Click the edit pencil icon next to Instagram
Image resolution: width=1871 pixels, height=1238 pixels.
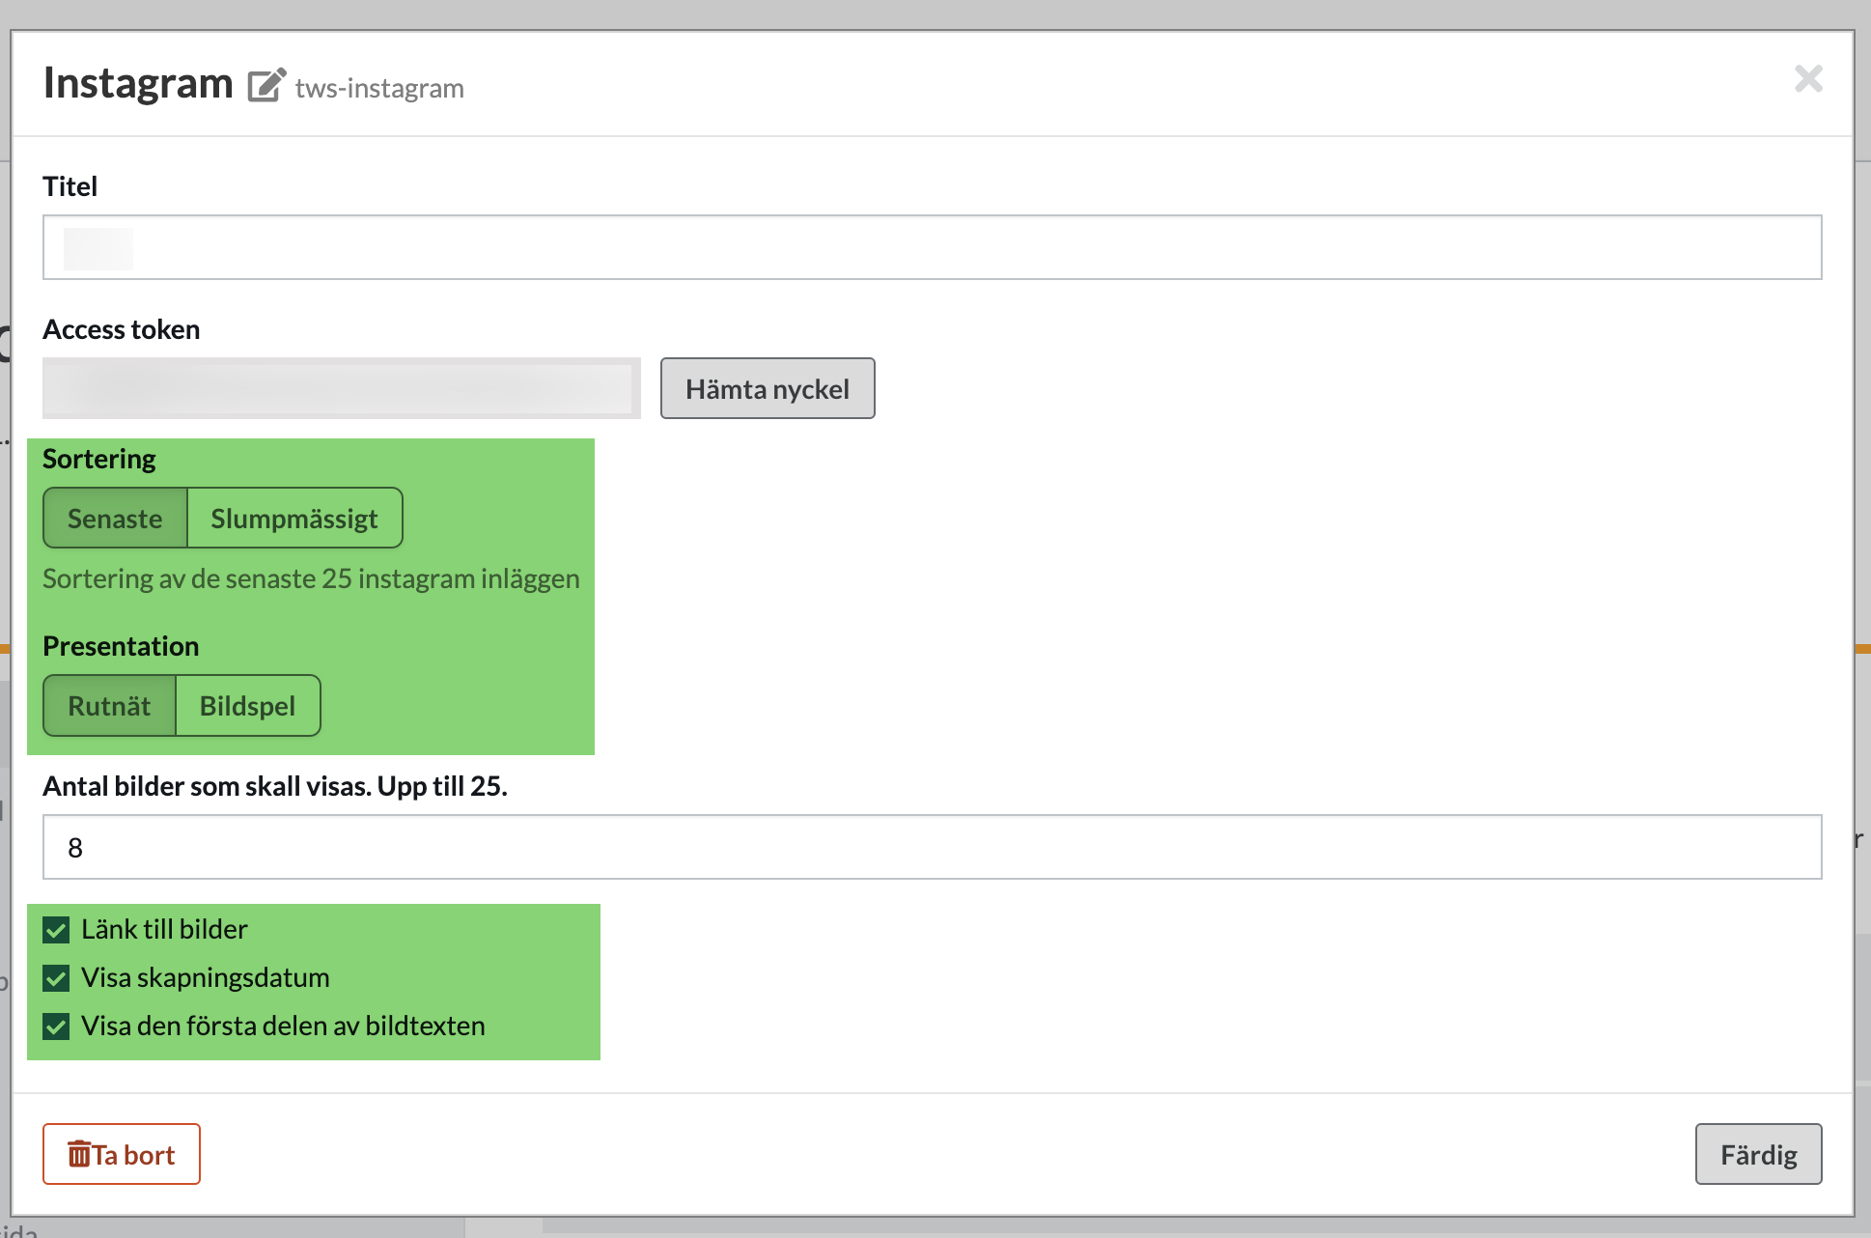pos(266,85)
